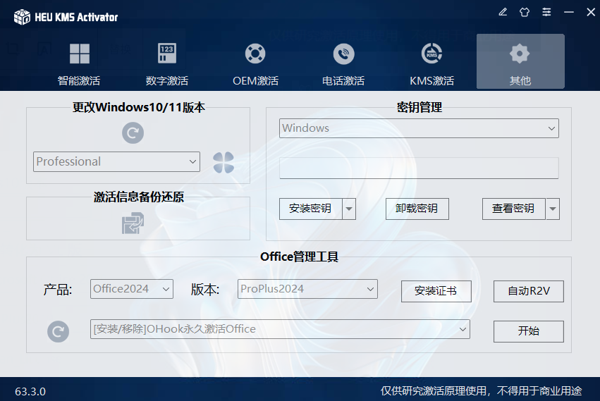
Task: Click the 开始 button
Action: (528, 331)
